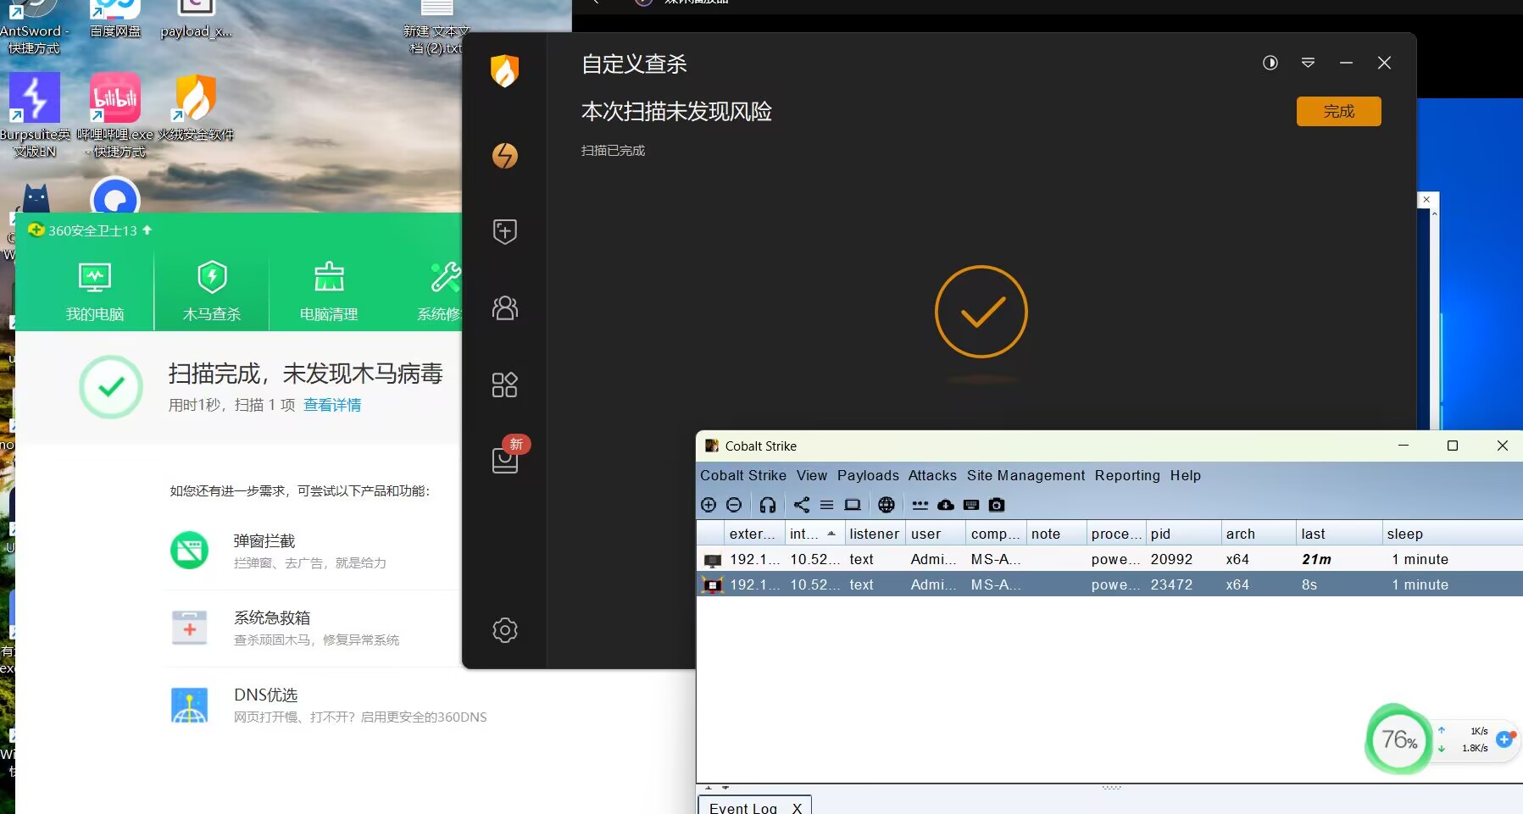Viewport: 1523px width, 814px height.
Task: Open Attacks menu
Action: point(932,475)
